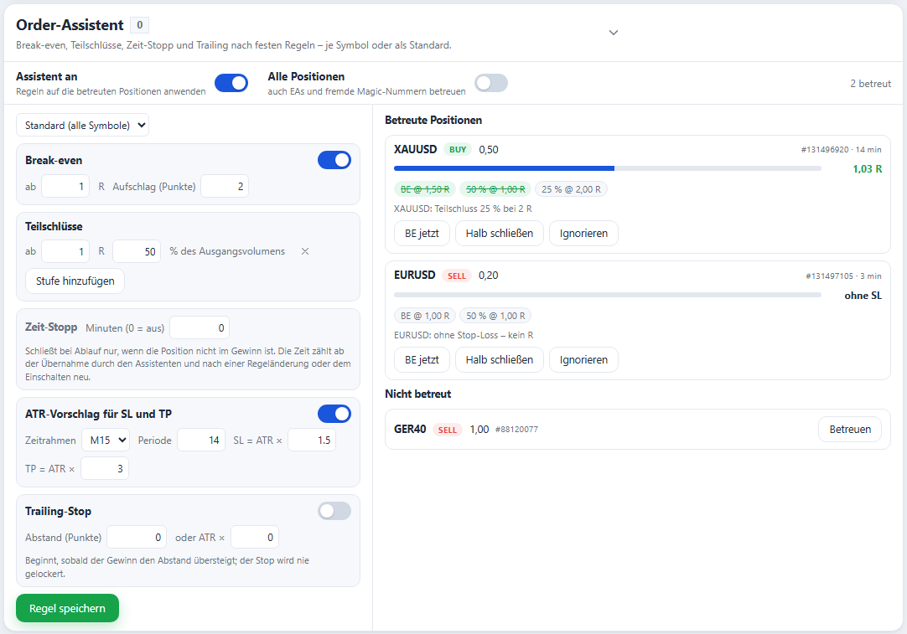The image size is (907, 634).
Task: Focus the TP = ATR × field
Action: [x=105, y=468]
